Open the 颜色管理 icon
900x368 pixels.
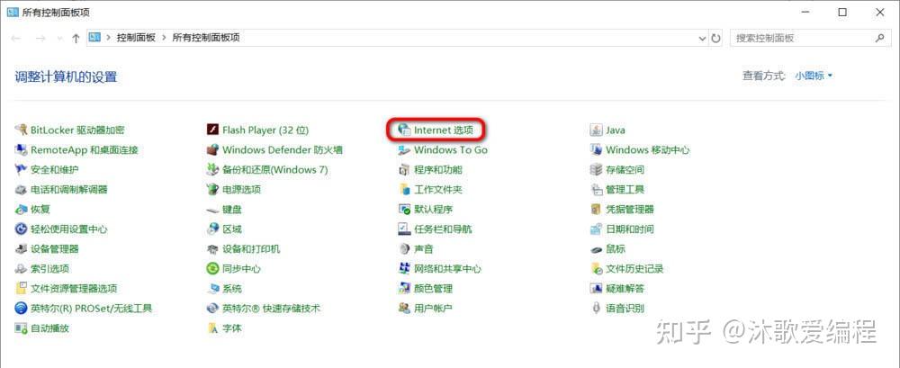[x=404, y=288]
